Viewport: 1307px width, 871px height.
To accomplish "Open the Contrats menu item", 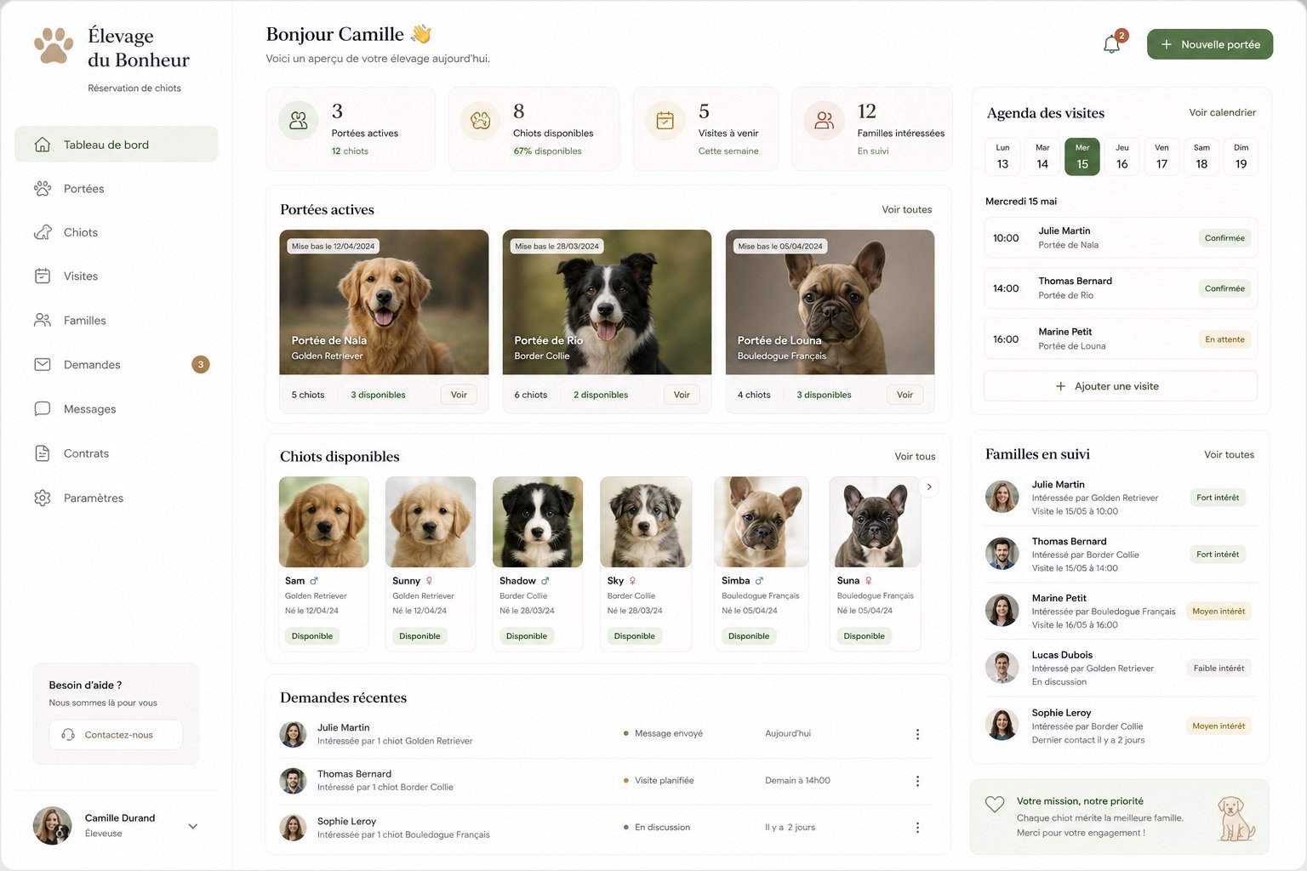I will (x=117, y=453).
